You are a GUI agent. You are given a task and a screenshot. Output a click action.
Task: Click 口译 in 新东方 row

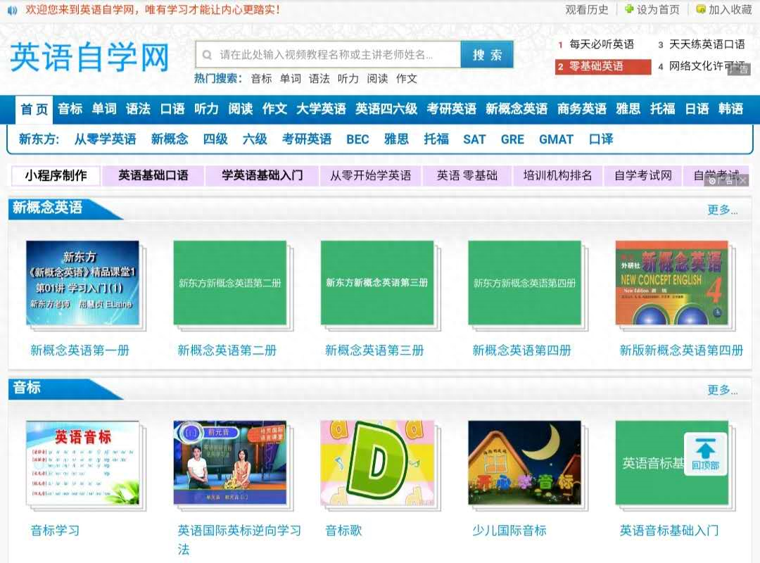point(601,139)
